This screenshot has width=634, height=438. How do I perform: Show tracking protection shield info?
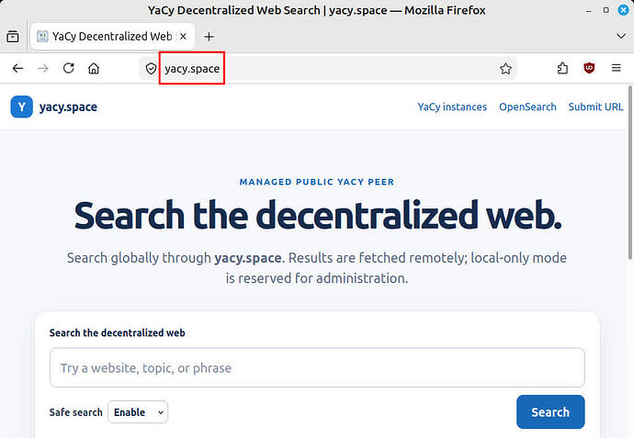tap(152, 69)
